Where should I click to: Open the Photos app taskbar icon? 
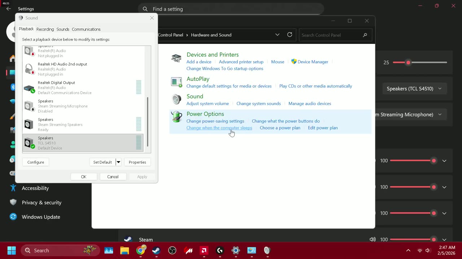click(x=109, y=250)
